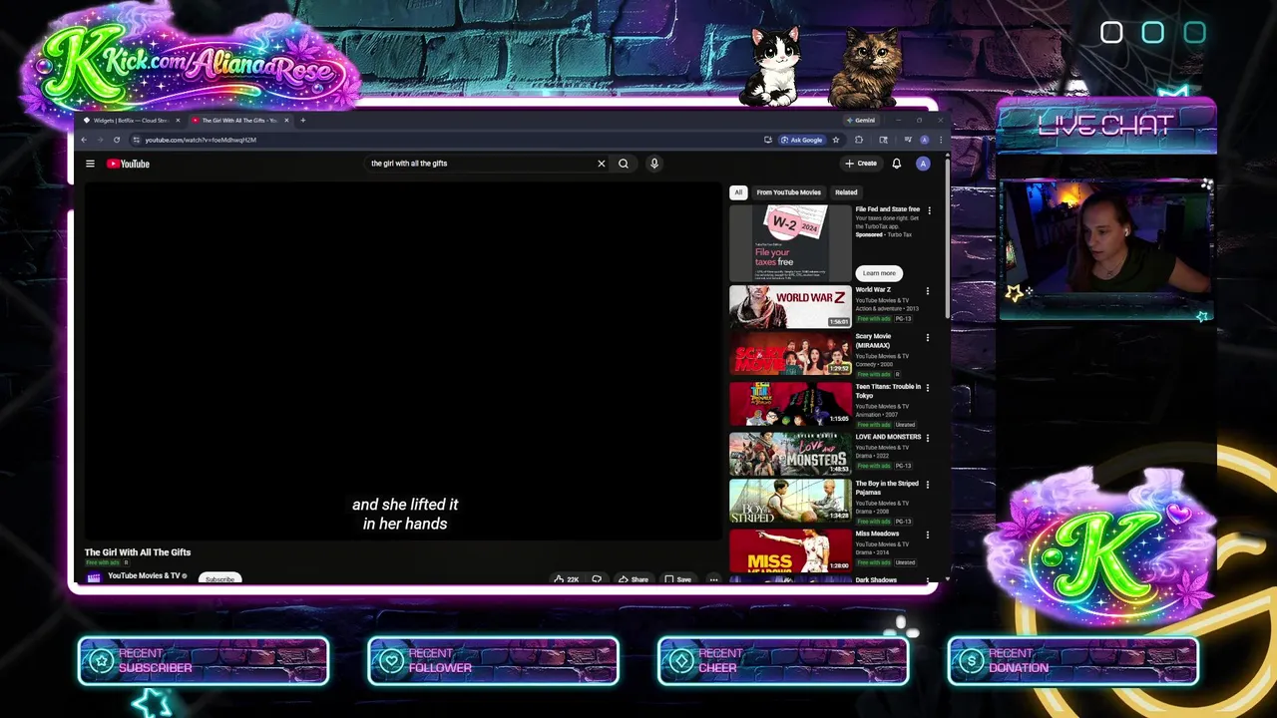Open the Love and Monsters thumbnail
Image resolution: width=1277 pixels, height=718 pixels.
tap(790, 454)
